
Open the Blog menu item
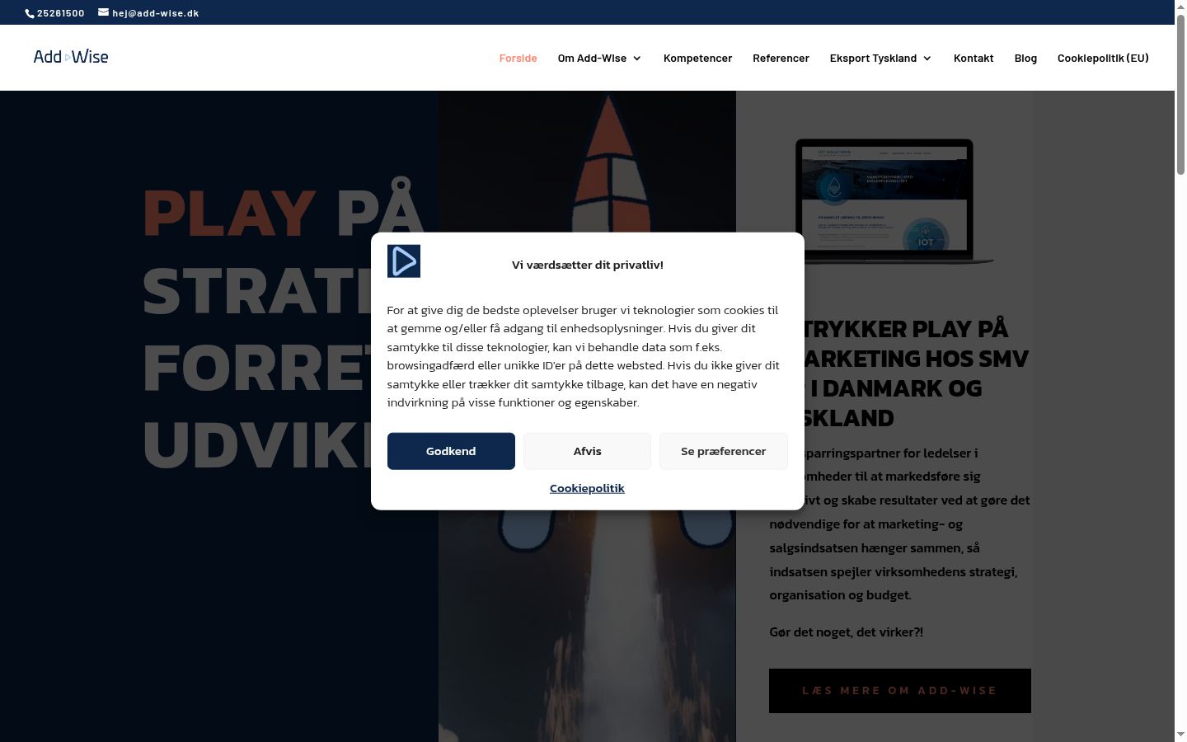coord(1025,58)
